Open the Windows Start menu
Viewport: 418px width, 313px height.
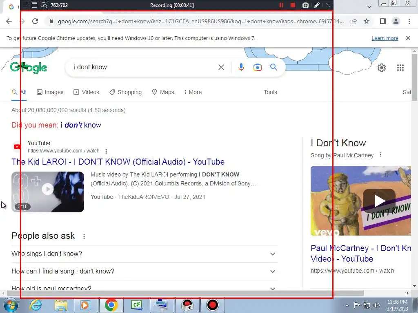click(11, 305)
